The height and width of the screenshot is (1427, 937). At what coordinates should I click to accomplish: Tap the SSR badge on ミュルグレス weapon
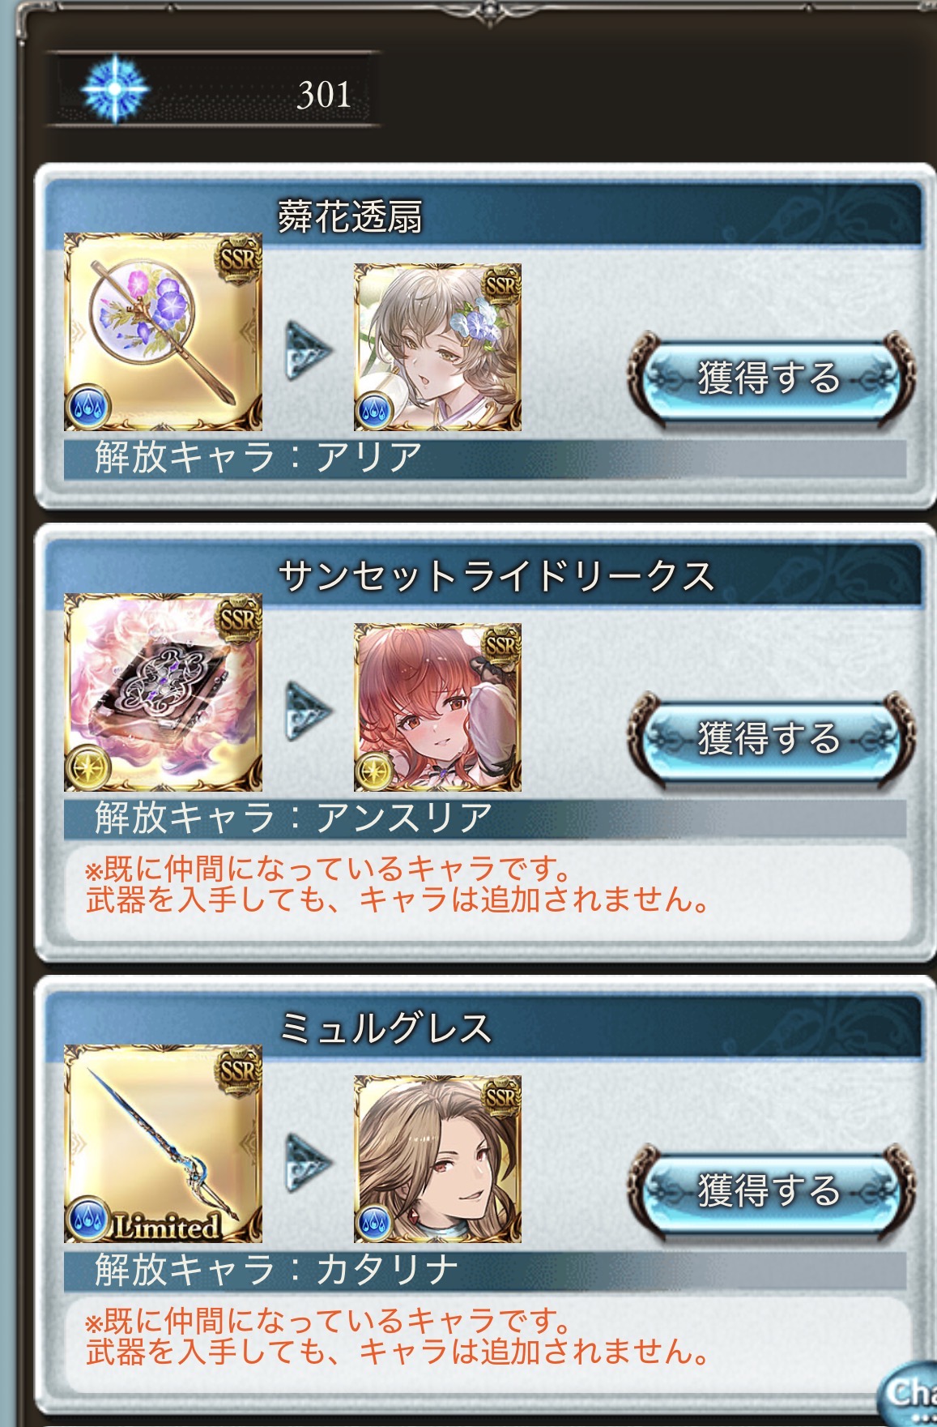[238, 1070]
